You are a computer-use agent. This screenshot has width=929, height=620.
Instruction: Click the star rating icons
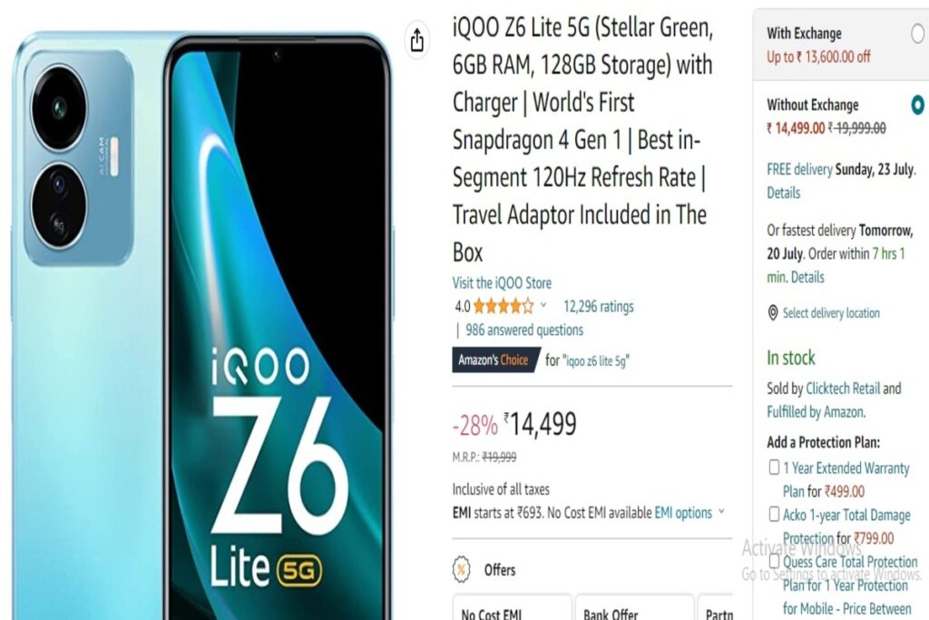503,307
